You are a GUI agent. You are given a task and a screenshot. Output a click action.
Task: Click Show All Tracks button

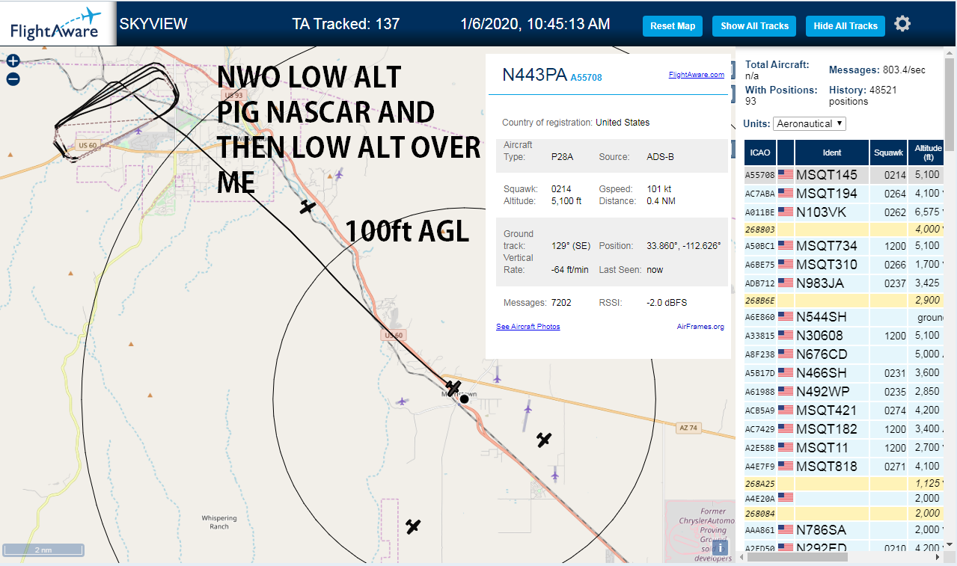[x=754, y=25]
